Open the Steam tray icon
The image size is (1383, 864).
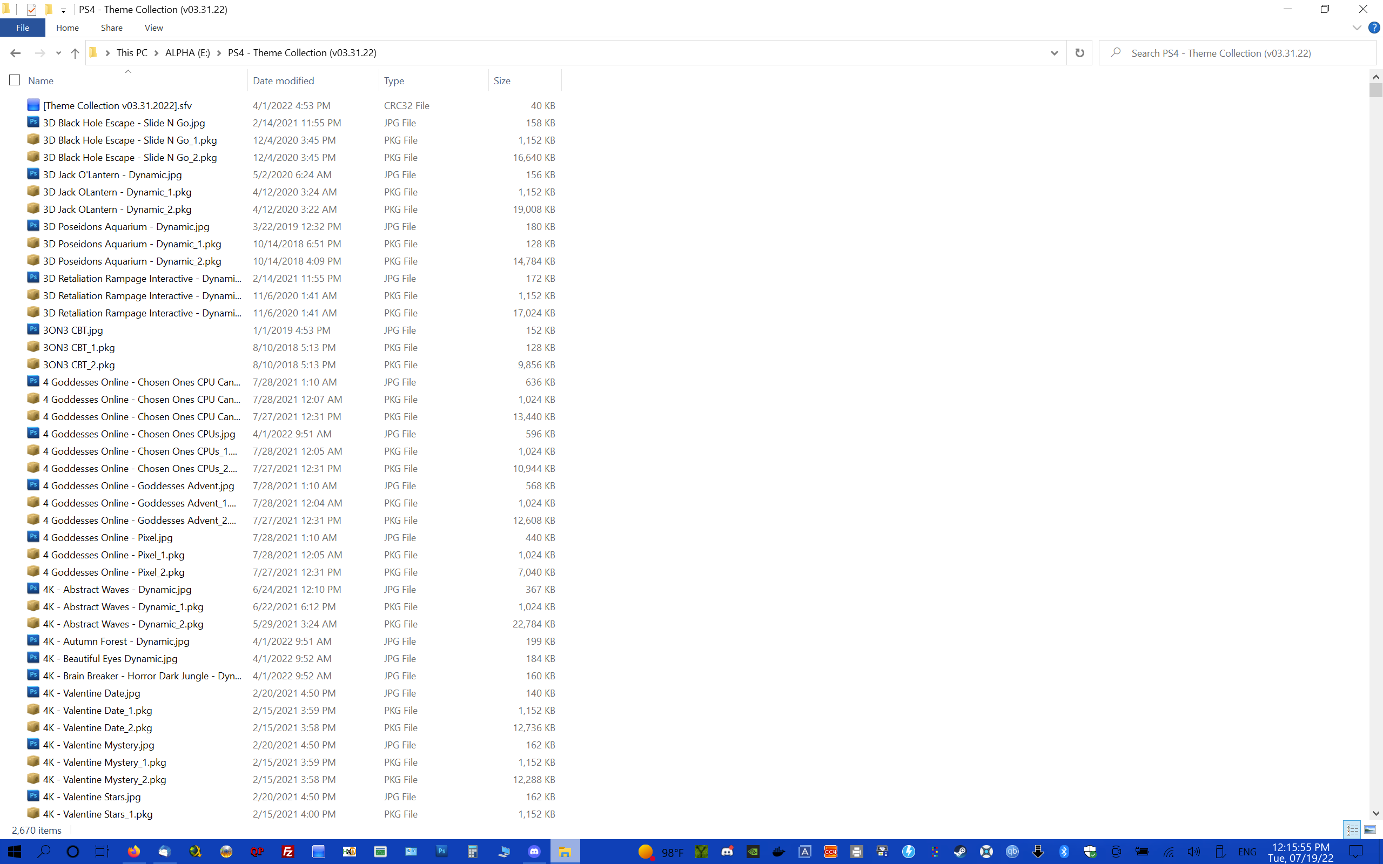coord(960,852)
